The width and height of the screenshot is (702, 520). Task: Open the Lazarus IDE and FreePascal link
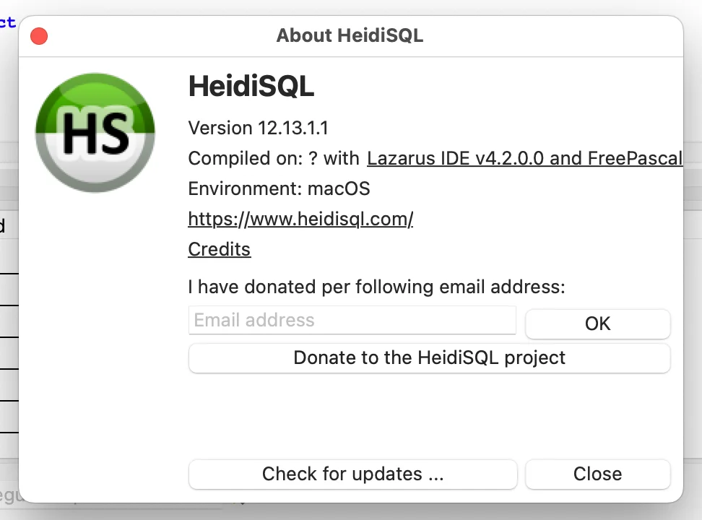525,159
